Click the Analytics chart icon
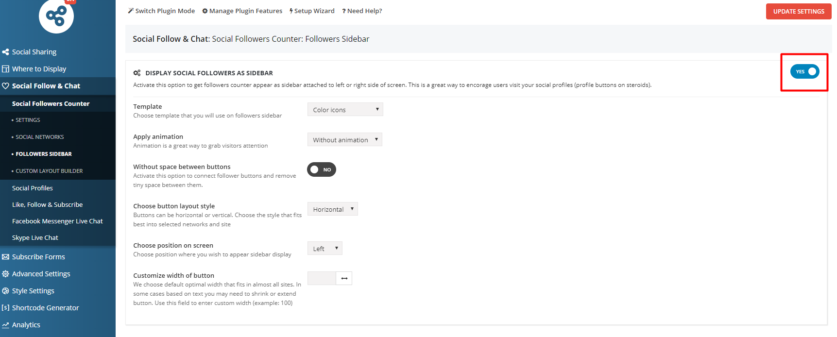837x337 pixels. tap(5, 325)
